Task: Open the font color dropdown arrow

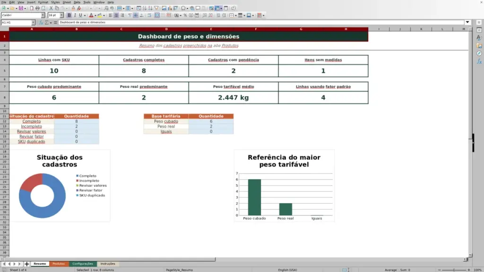Action: coord(95,16)
